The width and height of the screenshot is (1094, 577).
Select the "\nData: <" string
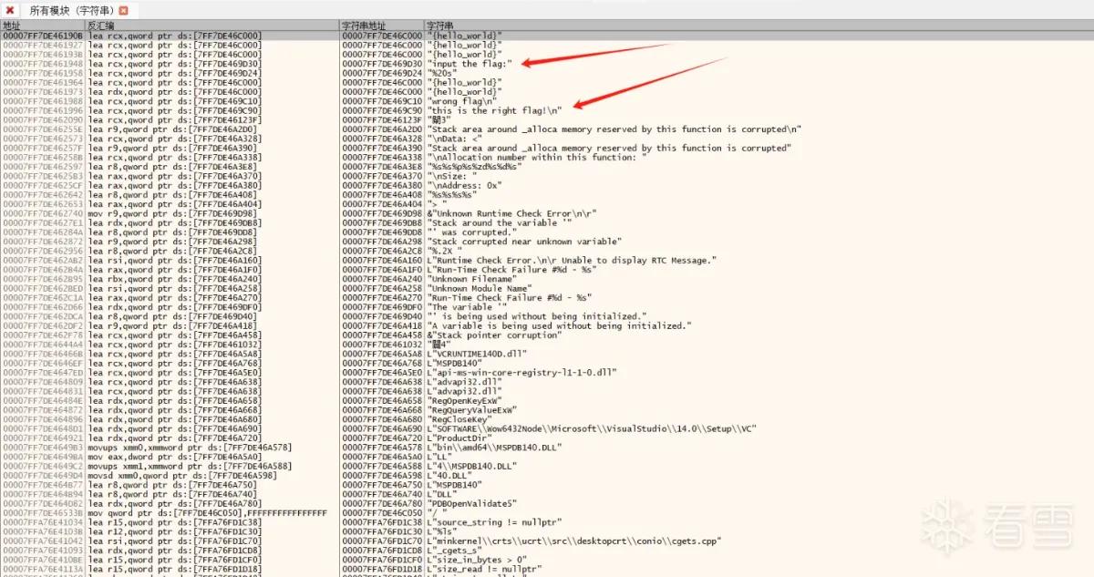tap(457, 139)
